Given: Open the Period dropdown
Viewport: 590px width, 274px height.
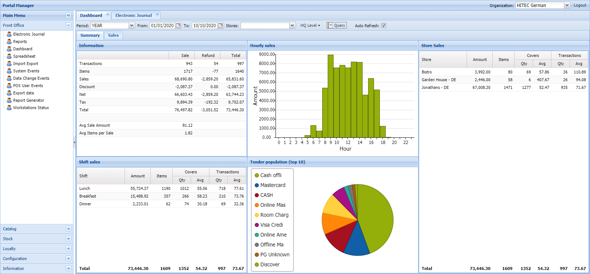Looking at the screenshot, I should pyautogui.click(x=132, y=25).
